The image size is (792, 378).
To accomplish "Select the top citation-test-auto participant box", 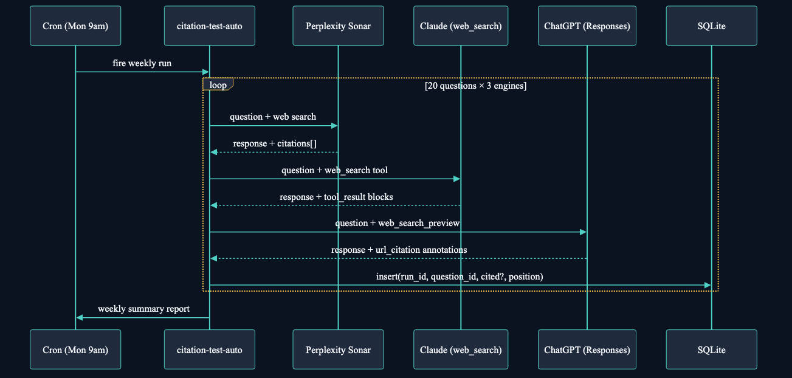I will click(x=209, y=26).
